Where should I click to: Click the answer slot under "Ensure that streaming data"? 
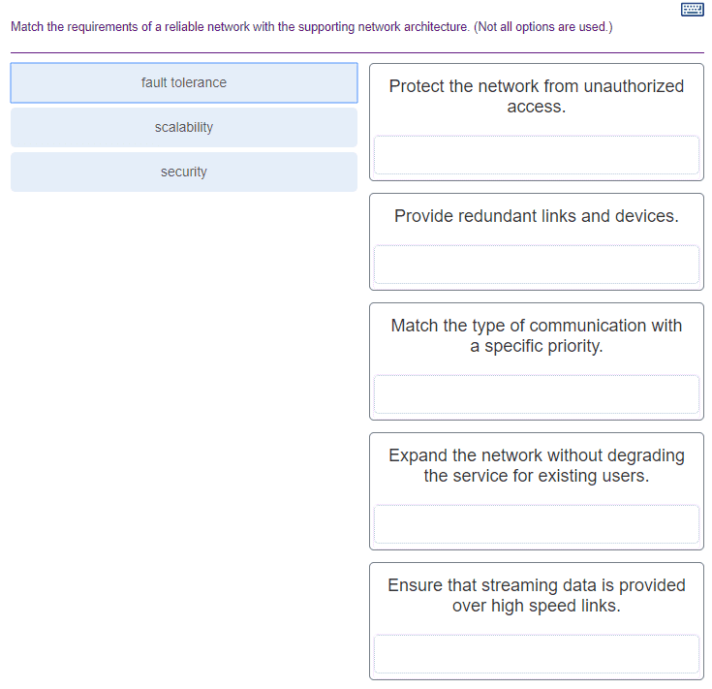pyautogui.click(x=536, y=654)
